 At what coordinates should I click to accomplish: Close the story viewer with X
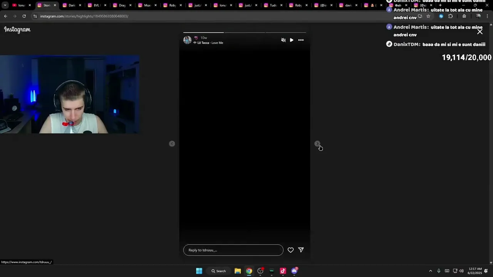(480, 32)
